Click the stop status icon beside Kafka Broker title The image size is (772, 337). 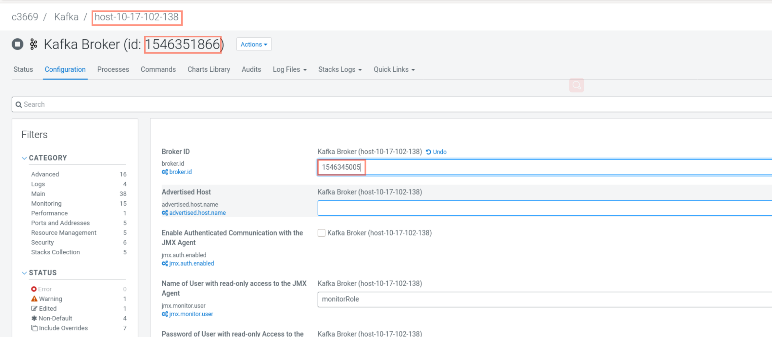coord(17,44)
